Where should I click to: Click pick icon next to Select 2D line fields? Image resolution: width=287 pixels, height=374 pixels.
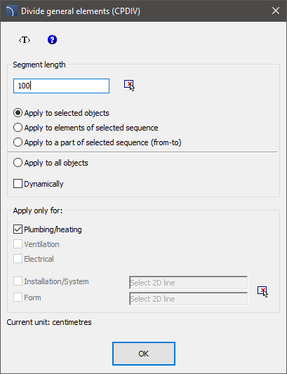[262, 291]
